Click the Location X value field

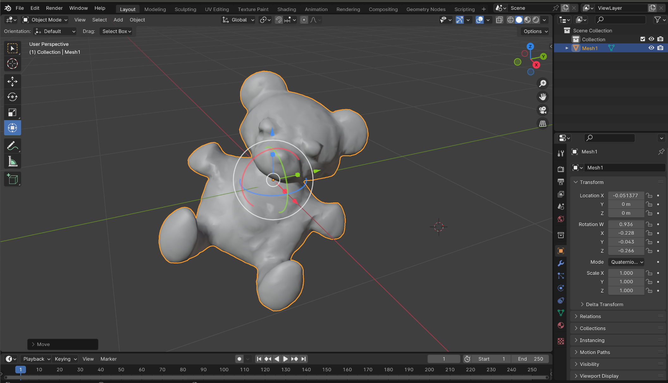click(626, 195)
